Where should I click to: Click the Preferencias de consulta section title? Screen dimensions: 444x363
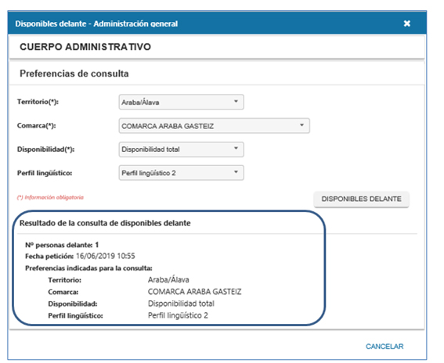pyautogui.click(x=74, y=74)
